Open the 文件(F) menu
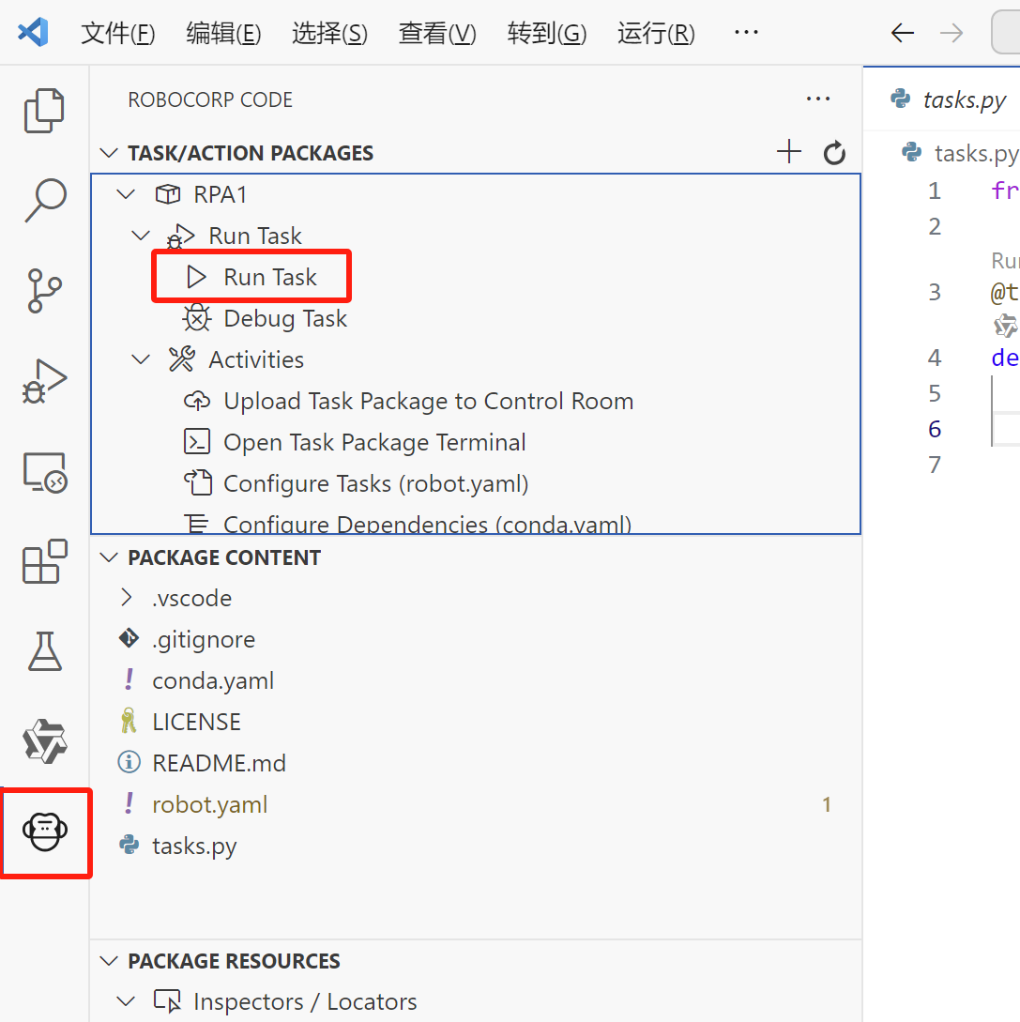This screenshot has width=1020, height=1022. coord(118,34)
